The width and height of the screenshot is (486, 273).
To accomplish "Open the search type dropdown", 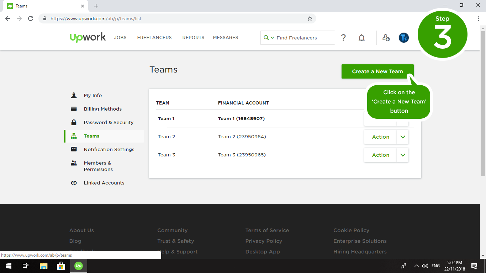I will point(269,38).
